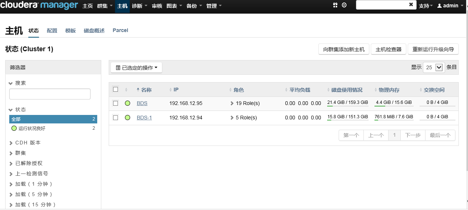Select 主机 in the top menu
468x210 pixels.
point(122,6)
